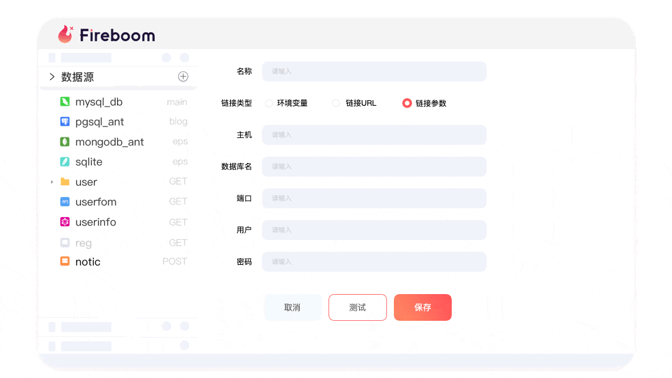The image size is (672, 378).
Task: Click the 'main' label beside mysql_db
Action: point(177,102)
